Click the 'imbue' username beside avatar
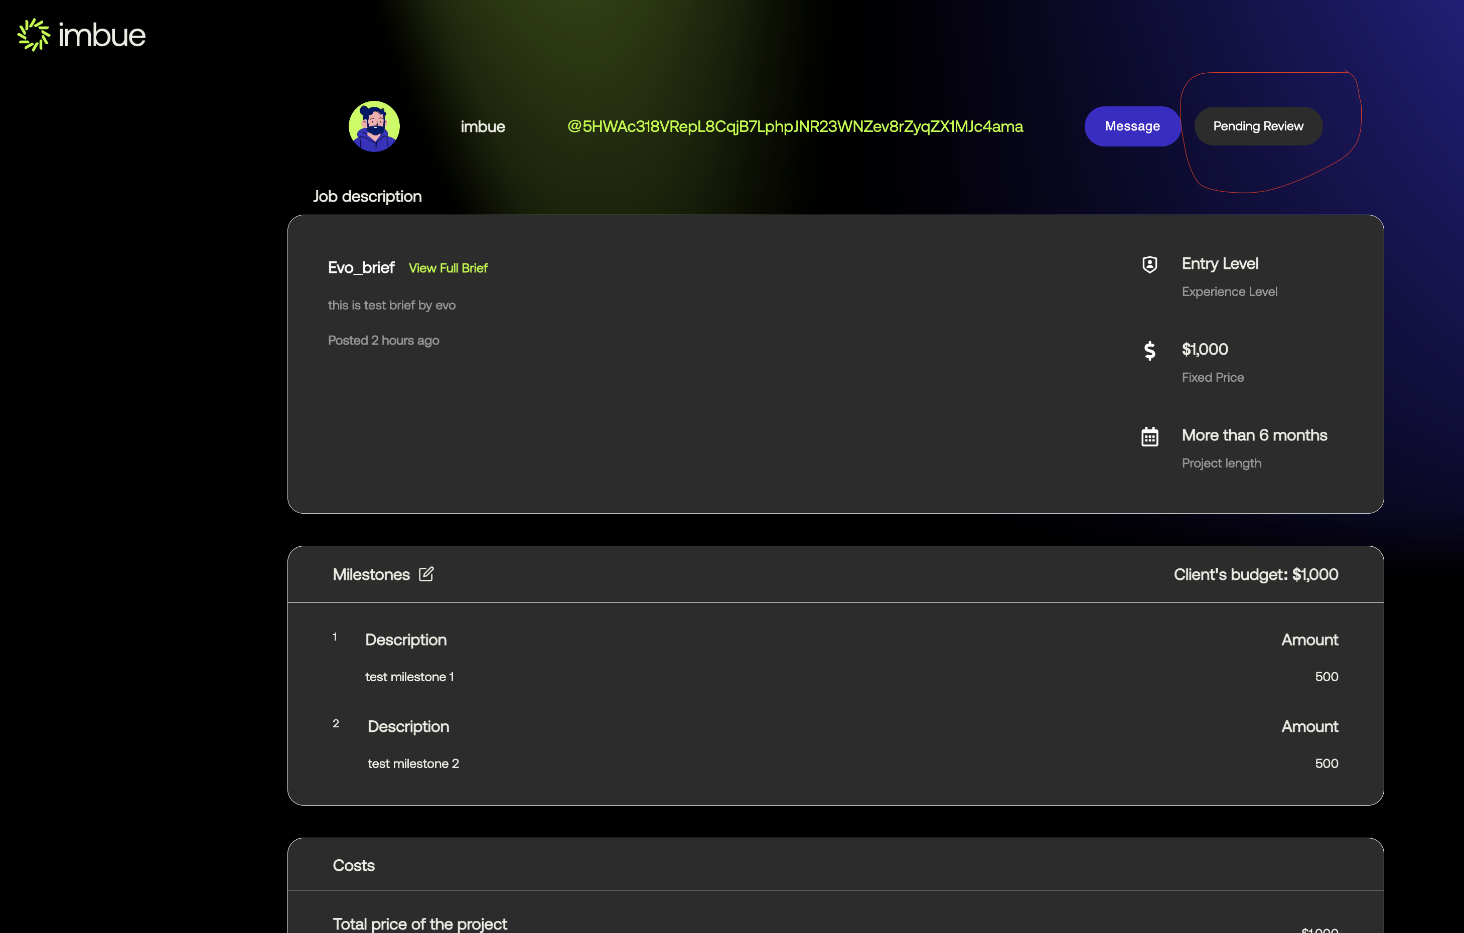1464x933 pixels. (483, 126)
